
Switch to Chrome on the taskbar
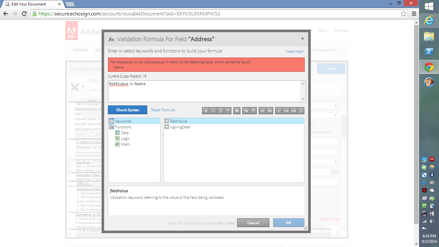click(429, 67)
